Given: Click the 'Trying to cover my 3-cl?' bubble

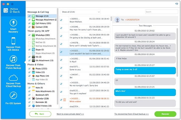Looking at the screenshot, I should [145, 71].
